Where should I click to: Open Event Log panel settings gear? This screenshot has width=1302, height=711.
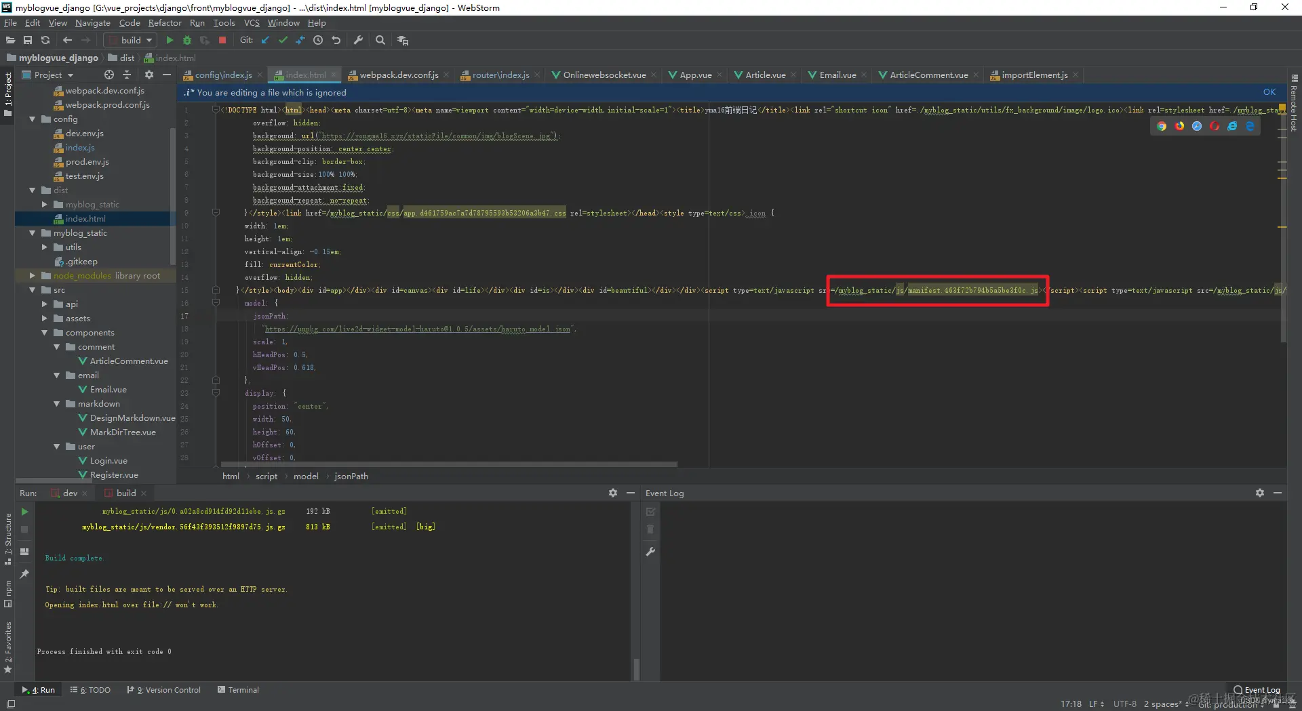pos(1260,493)
